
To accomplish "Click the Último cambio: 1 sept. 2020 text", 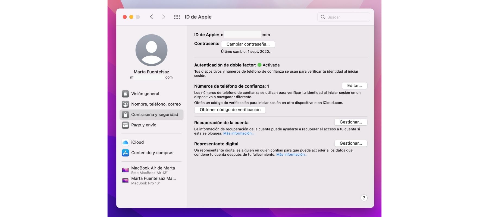I will click(245, 52).
